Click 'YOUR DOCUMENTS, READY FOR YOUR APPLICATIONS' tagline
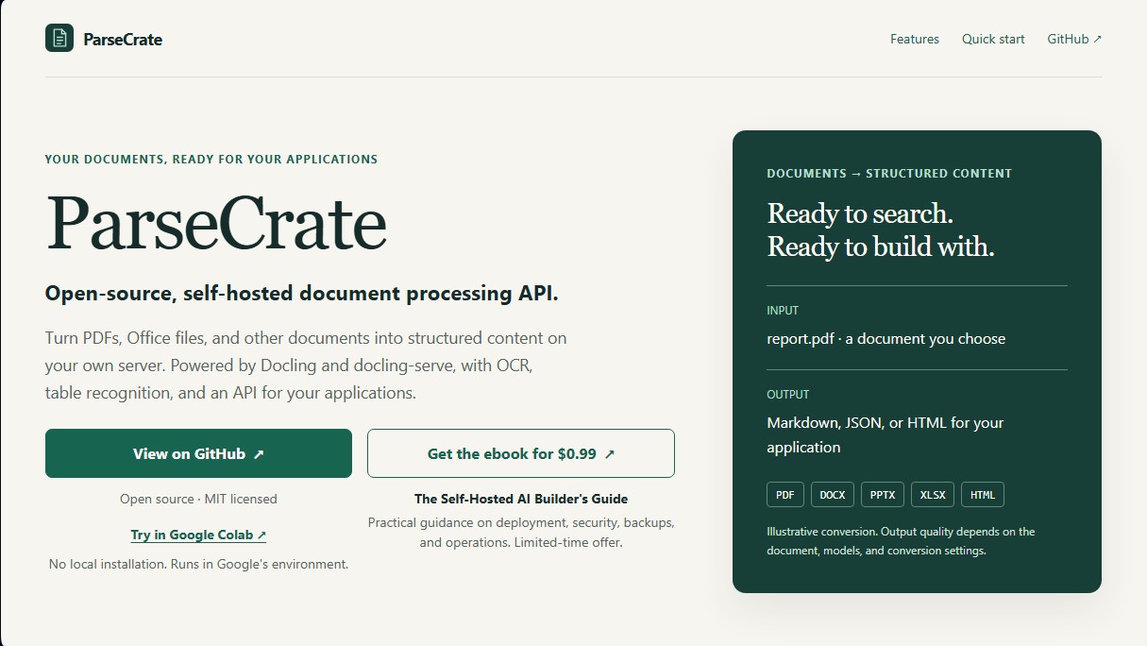The width and height of the screenshot is (1147, 646). tap(211, 160)
